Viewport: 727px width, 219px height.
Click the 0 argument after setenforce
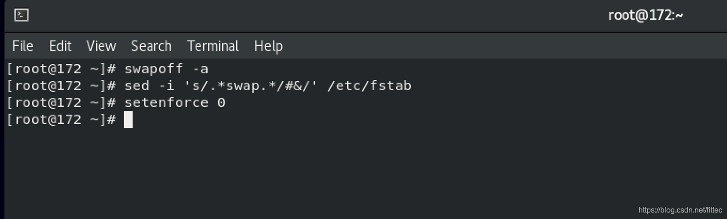click(221, 102)
